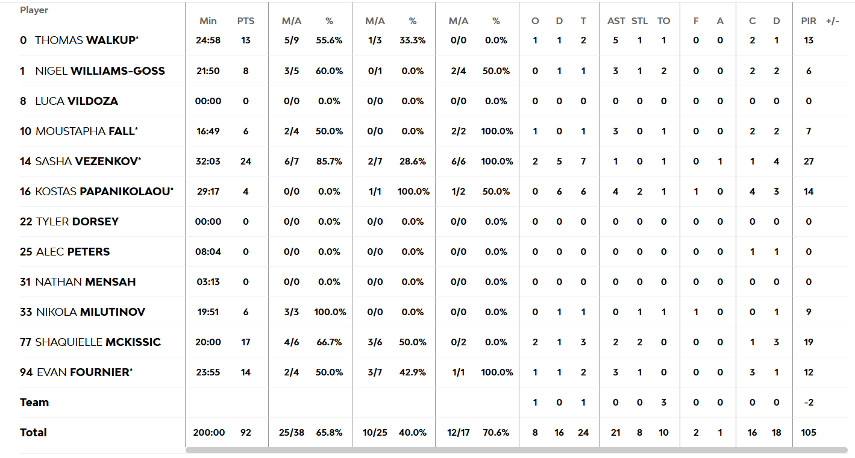Screen dimensions: 855x458
Task: Open Moustapha Fall's profile link
Action: [85, 131]
